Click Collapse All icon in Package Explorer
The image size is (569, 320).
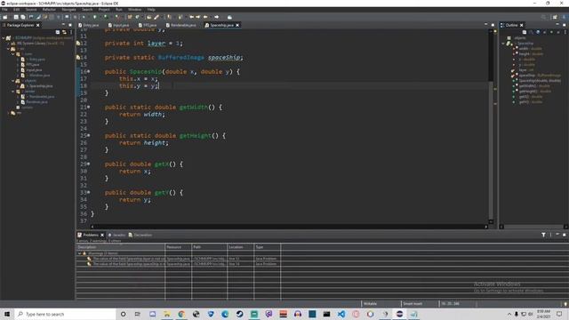coord(58,32)
